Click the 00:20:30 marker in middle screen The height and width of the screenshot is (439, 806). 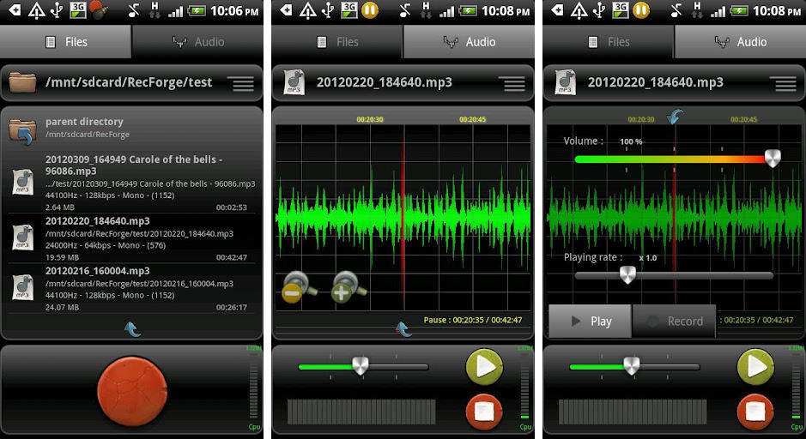[370, 119]
